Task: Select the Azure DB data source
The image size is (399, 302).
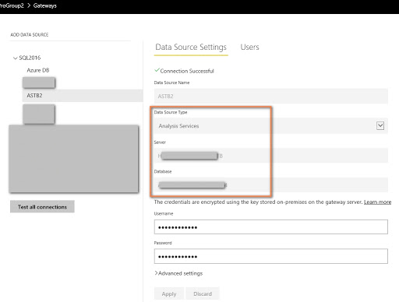Action: coord(38,70)
